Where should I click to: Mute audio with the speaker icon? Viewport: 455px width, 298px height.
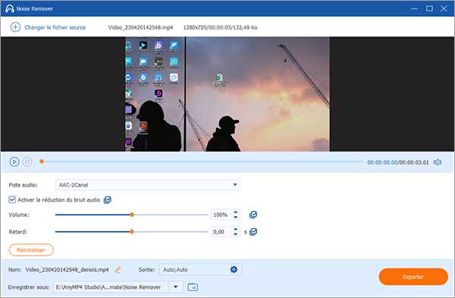pyautogui.click(x=438, y=162)
